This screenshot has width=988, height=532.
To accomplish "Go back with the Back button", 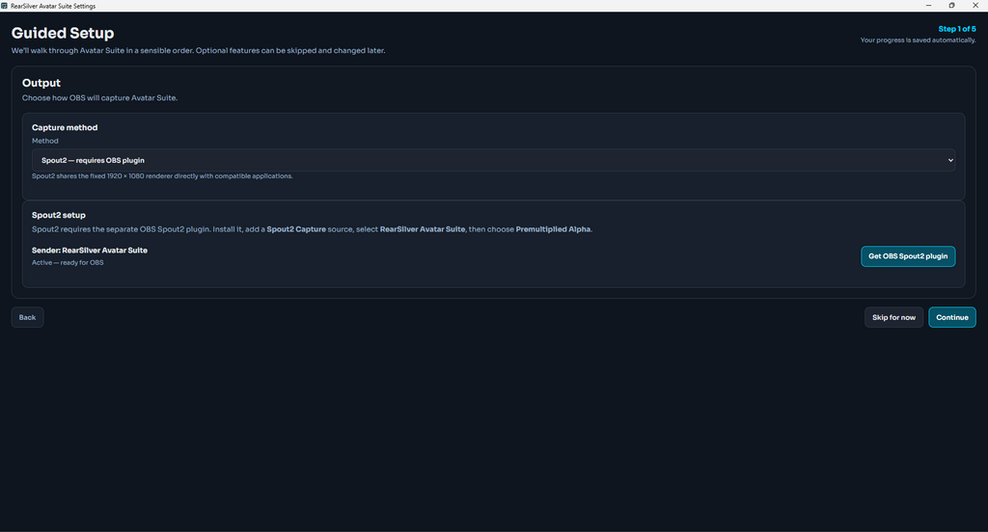I will pos(27,317).
